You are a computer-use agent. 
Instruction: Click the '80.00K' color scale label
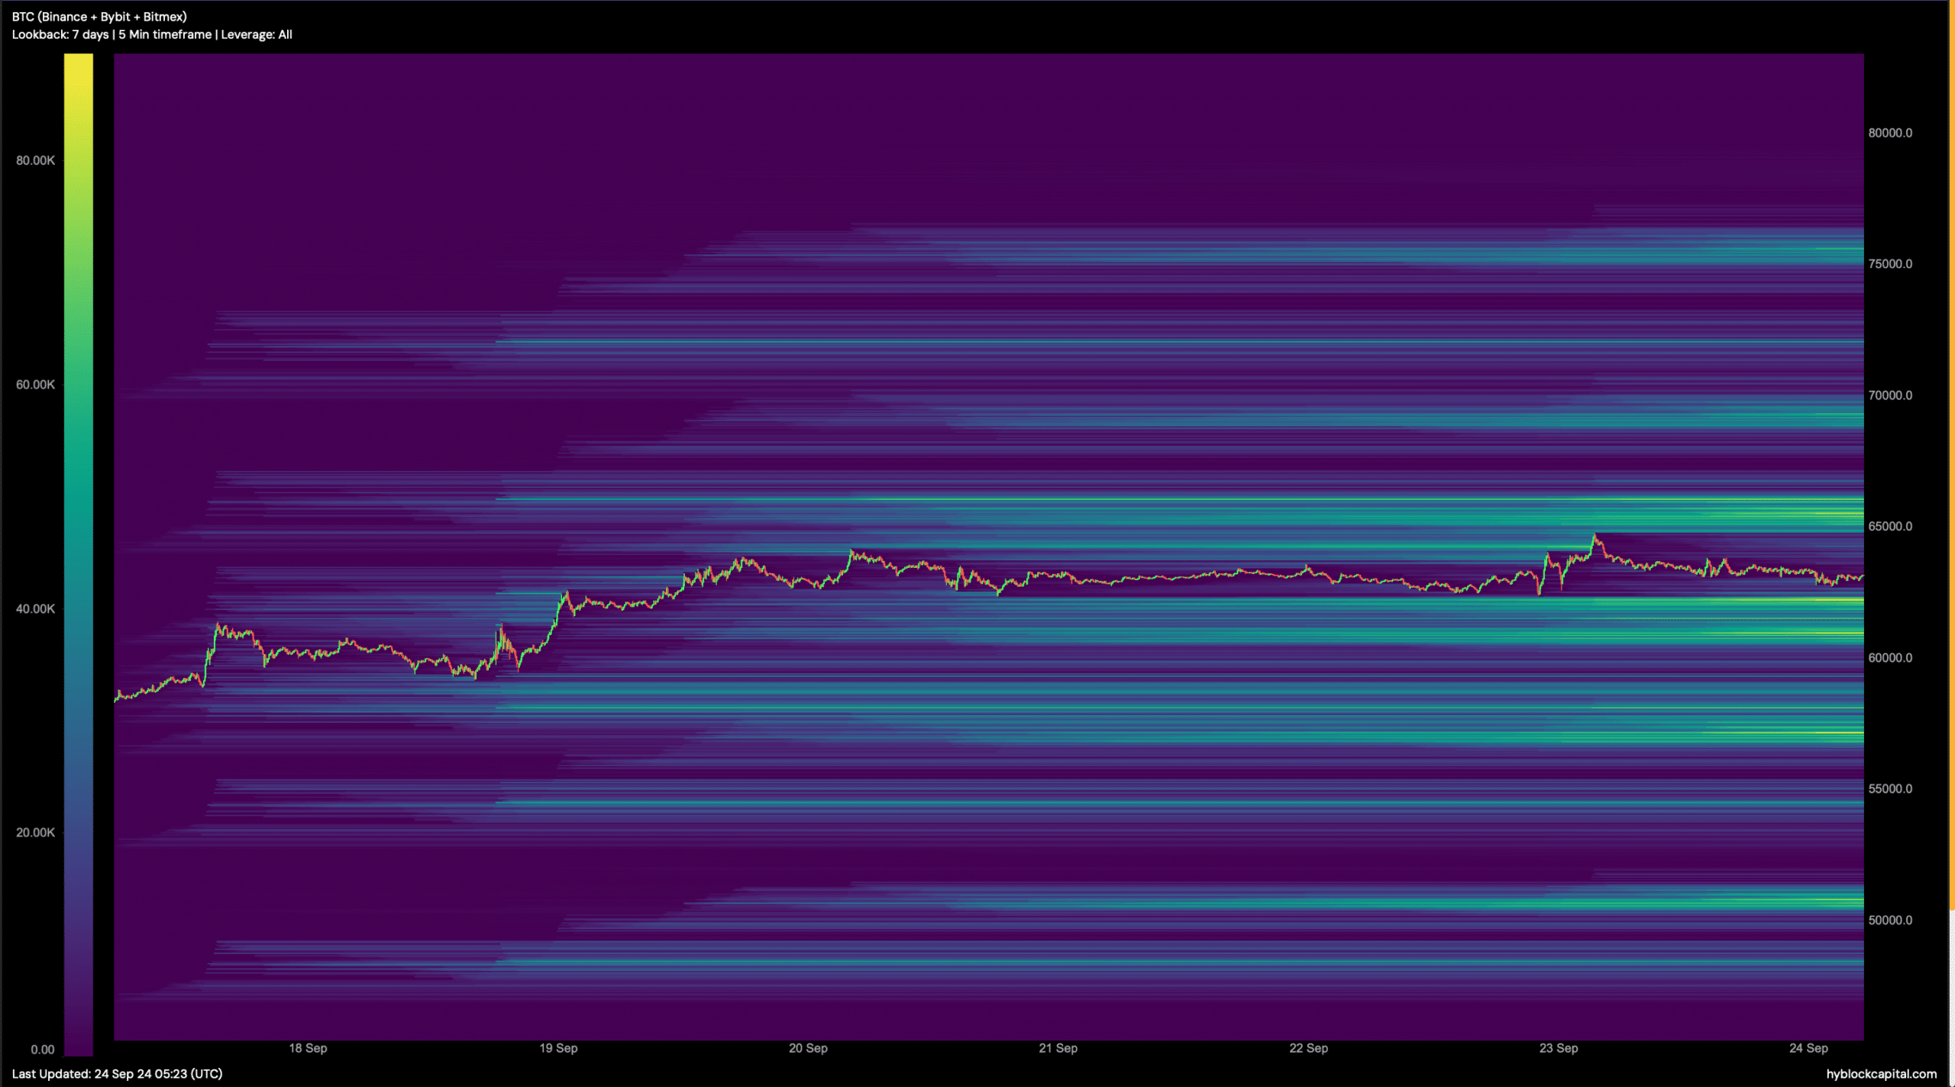point(35,160)
